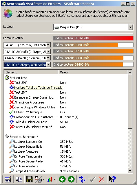This screenshot has height=185, width=137.
Task: Refresh the benchmark with the blue arrows icon
Action: coord(82,179)
